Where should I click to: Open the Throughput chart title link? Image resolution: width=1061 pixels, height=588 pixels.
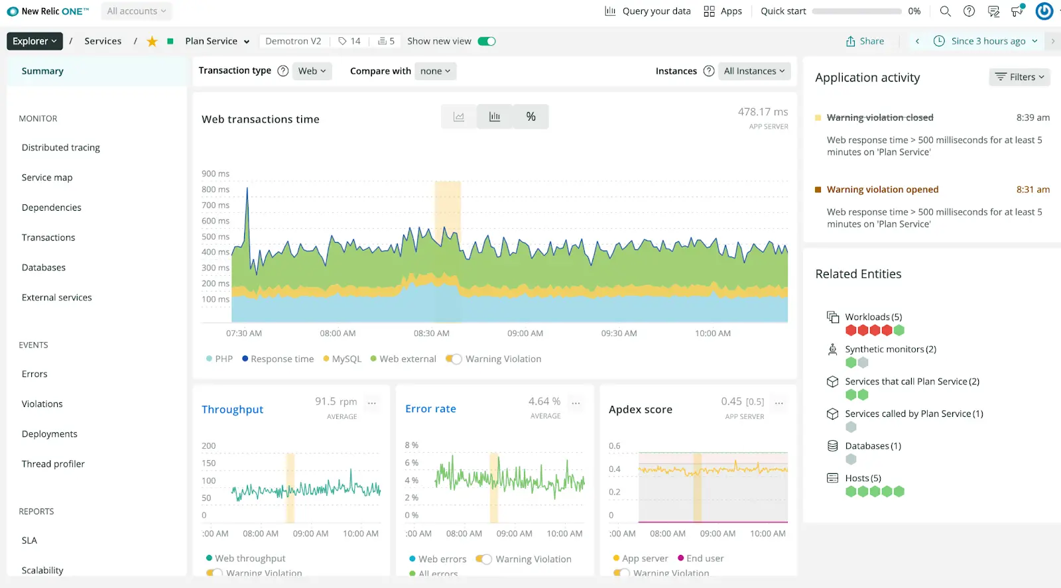tap(232, 410)
